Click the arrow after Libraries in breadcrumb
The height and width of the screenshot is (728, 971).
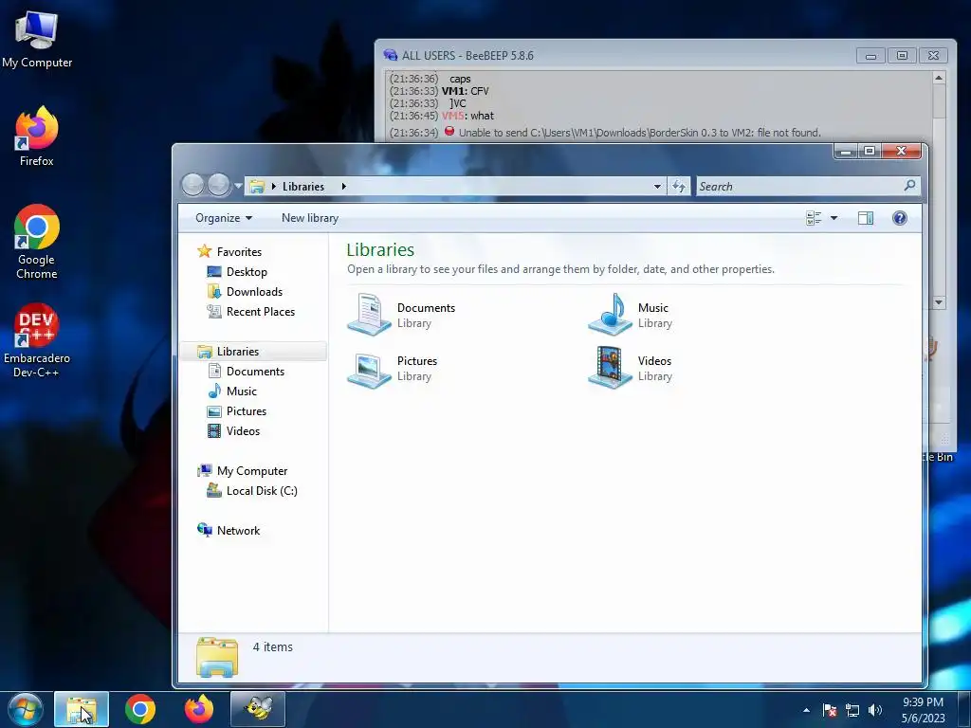[343, 187]
